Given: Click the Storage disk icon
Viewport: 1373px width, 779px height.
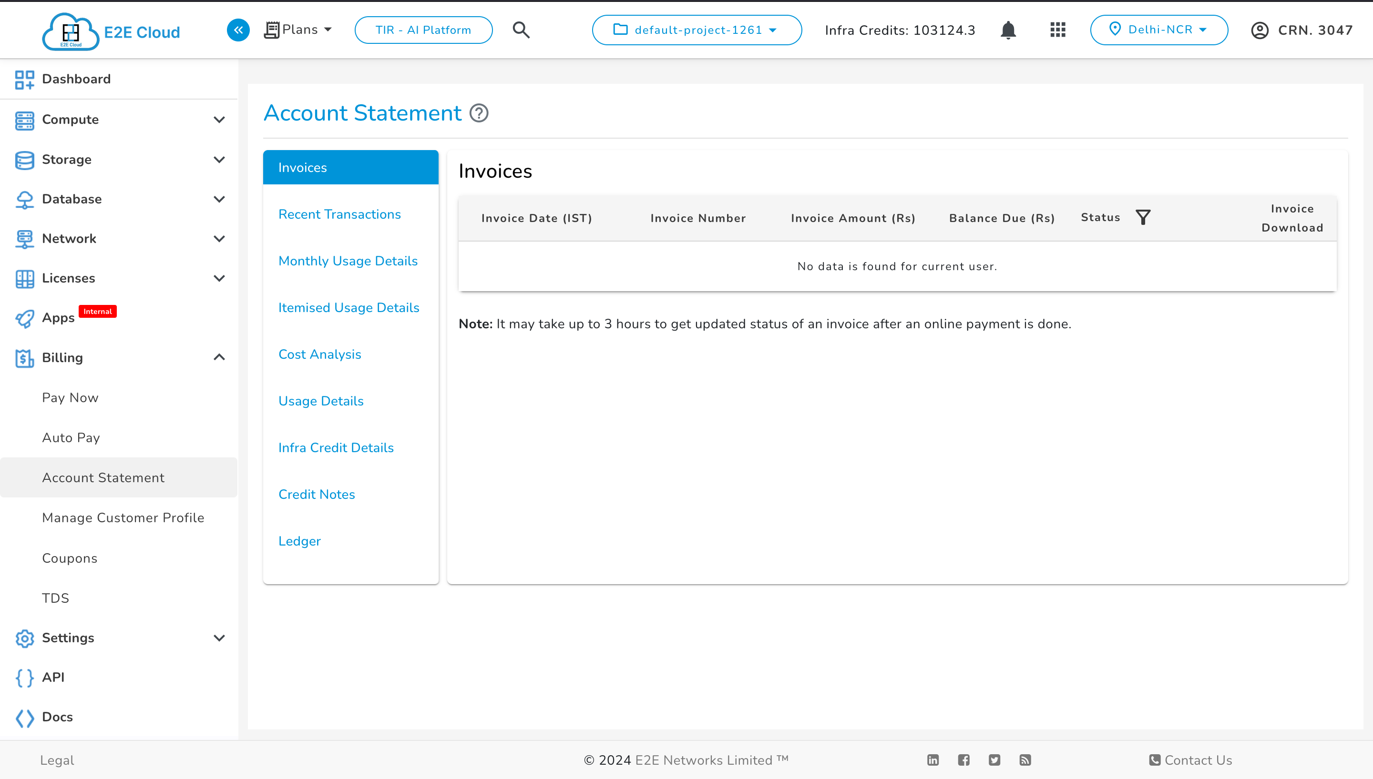Looking at the screenshot, I should 25,160.
